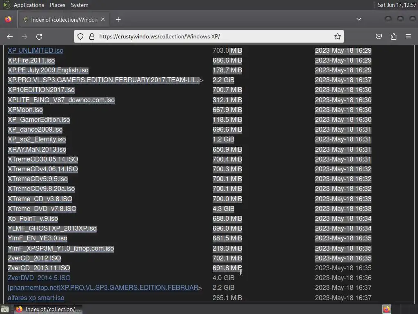
Task: Click XPLITE_BING_V87_downcc.com.iso
Action: pos(61,100)
